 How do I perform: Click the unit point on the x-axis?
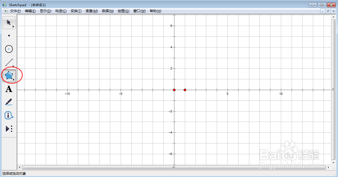(185, 90)
